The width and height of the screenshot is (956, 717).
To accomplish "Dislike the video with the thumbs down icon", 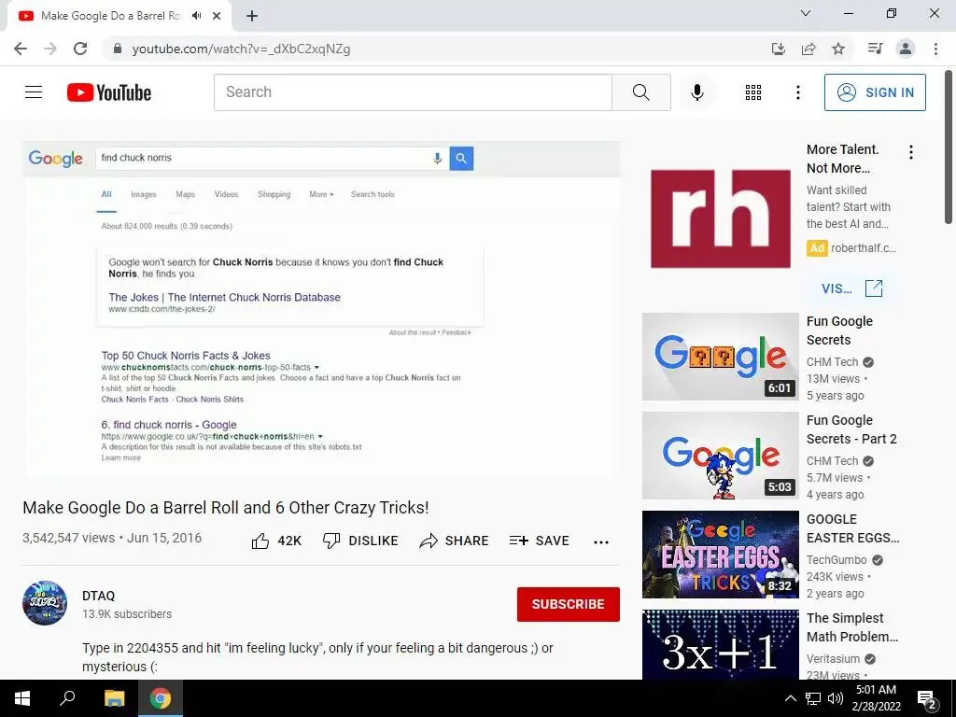I will tap(331, 541).
